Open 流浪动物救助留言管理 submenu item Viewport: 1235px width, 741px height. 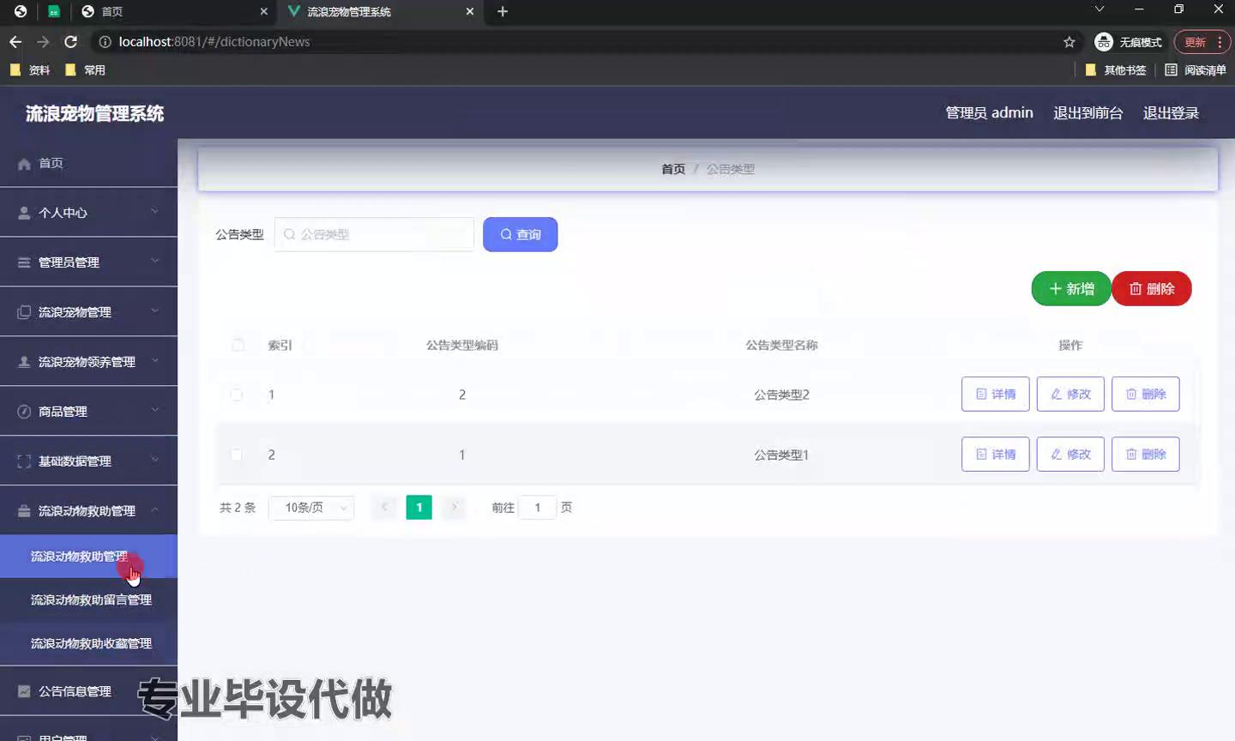[x=91, y=599]
